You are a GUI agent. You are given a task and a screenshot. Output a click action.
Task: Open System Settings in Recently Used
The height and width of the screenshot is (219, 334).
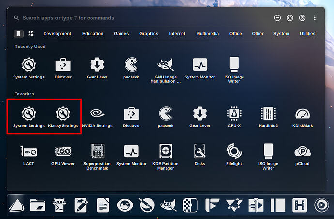(x=29, y=68)
